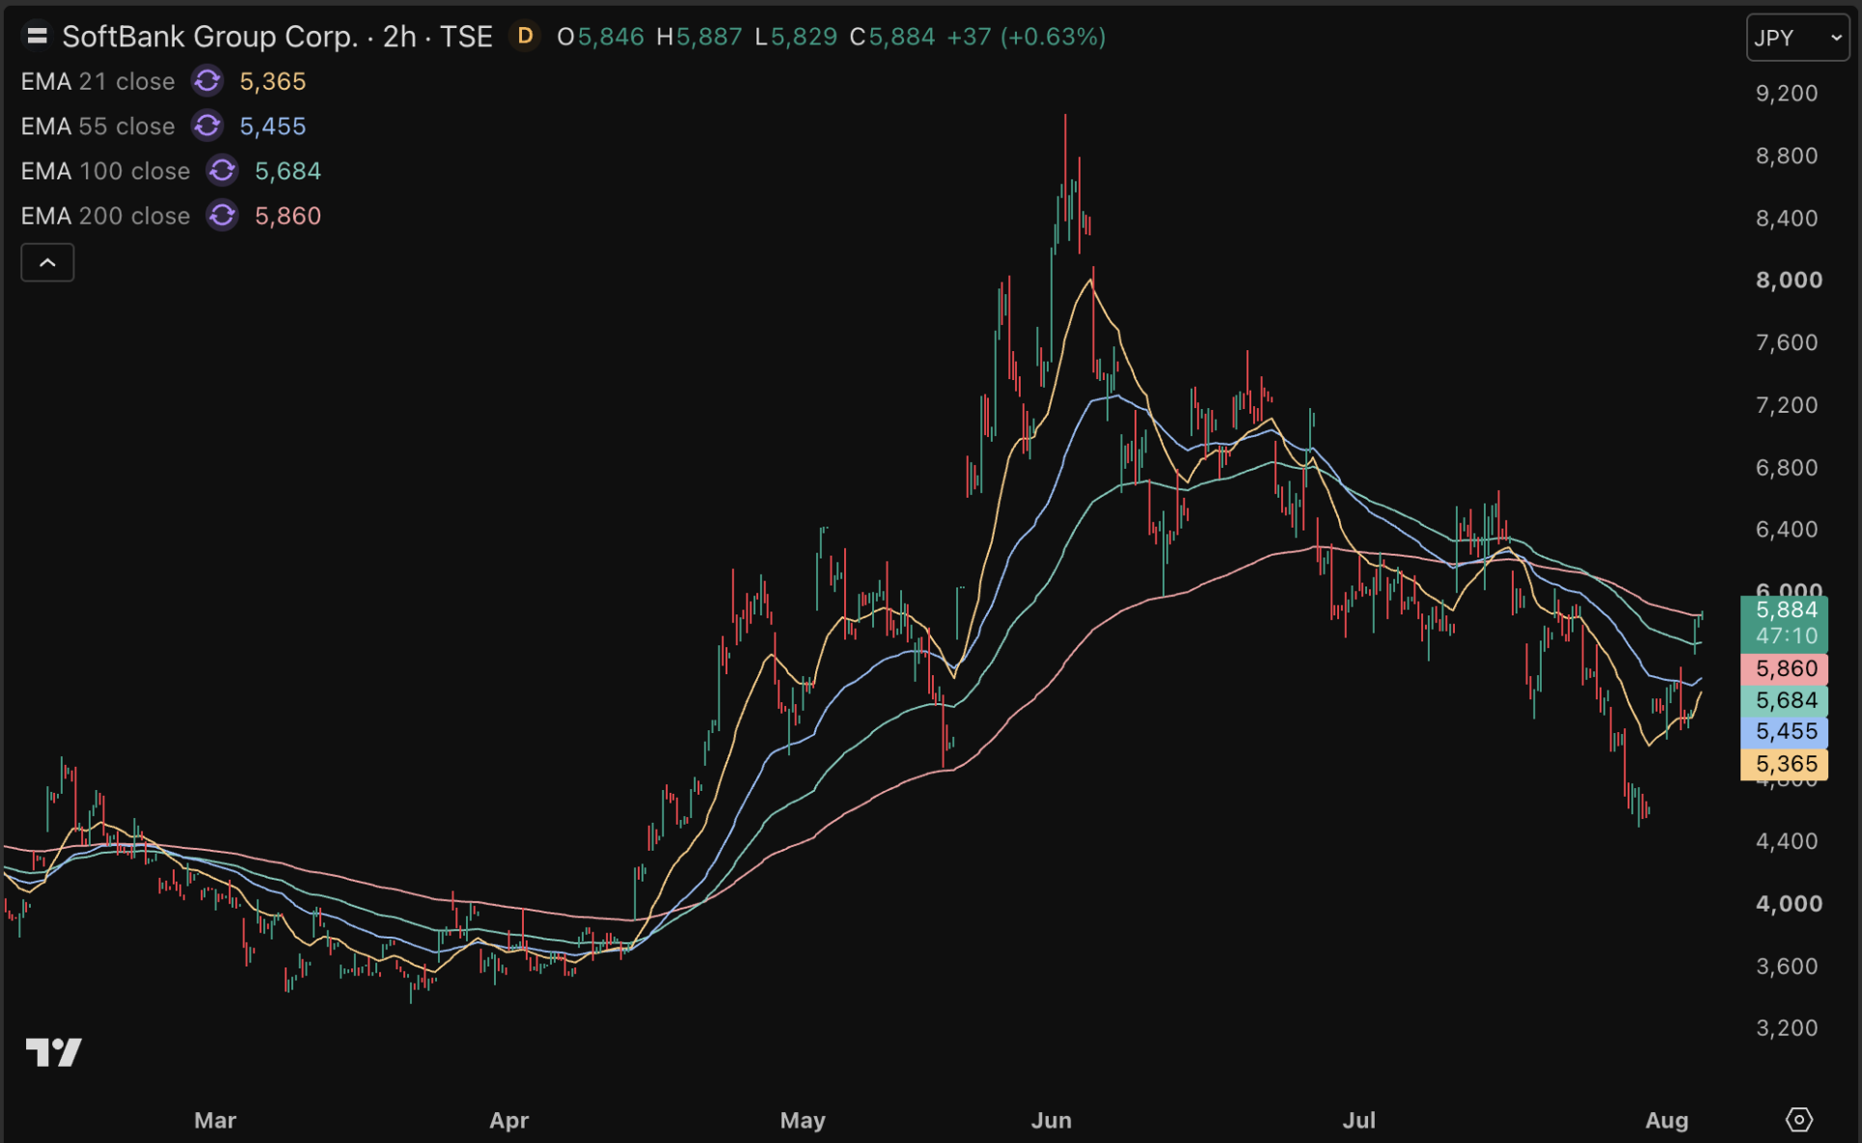Click the green 5,884 last-price tag on the axis
1862x1143 pixels.
point(1785,610)
